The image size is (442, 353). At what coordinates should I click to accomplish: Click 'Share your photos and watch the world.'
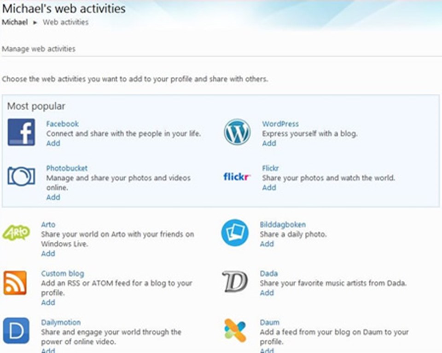(329, 178)
